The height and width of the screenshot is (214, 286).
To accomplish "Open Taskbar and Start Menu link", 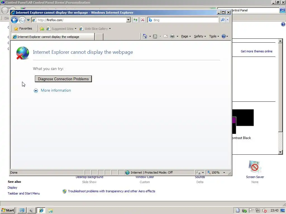I will 24,193.
